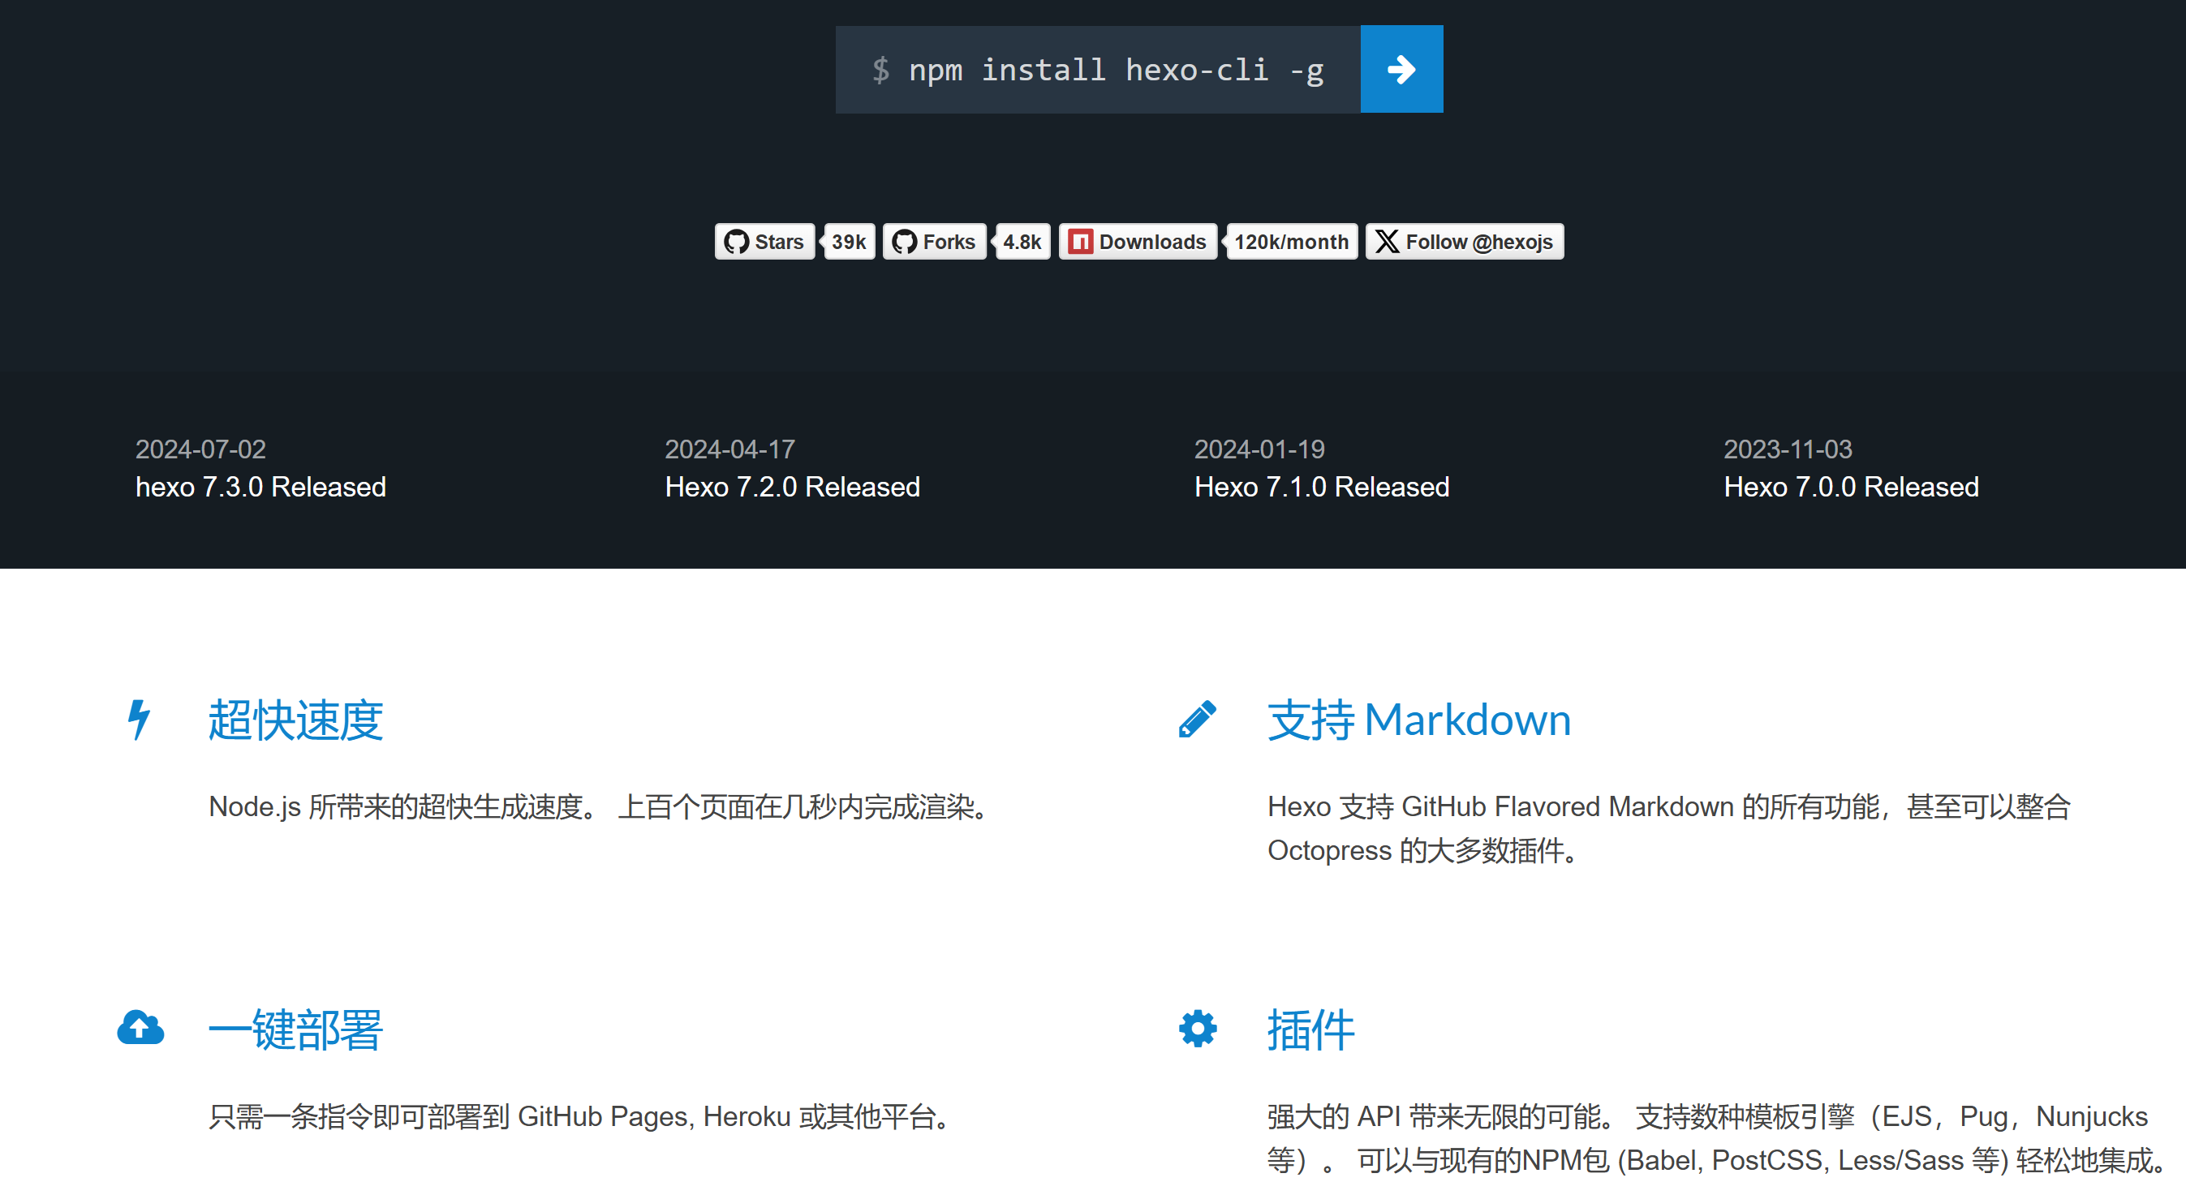
Task: Click the 120k/month downloads count
Action: [1291, 242]
